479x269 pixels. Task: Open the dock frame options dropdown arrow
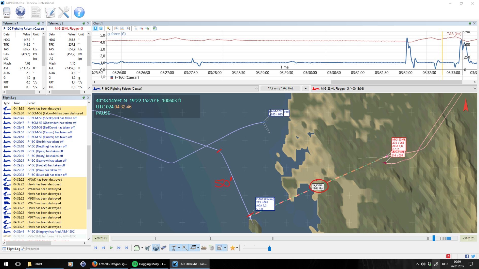pos(225,248)
